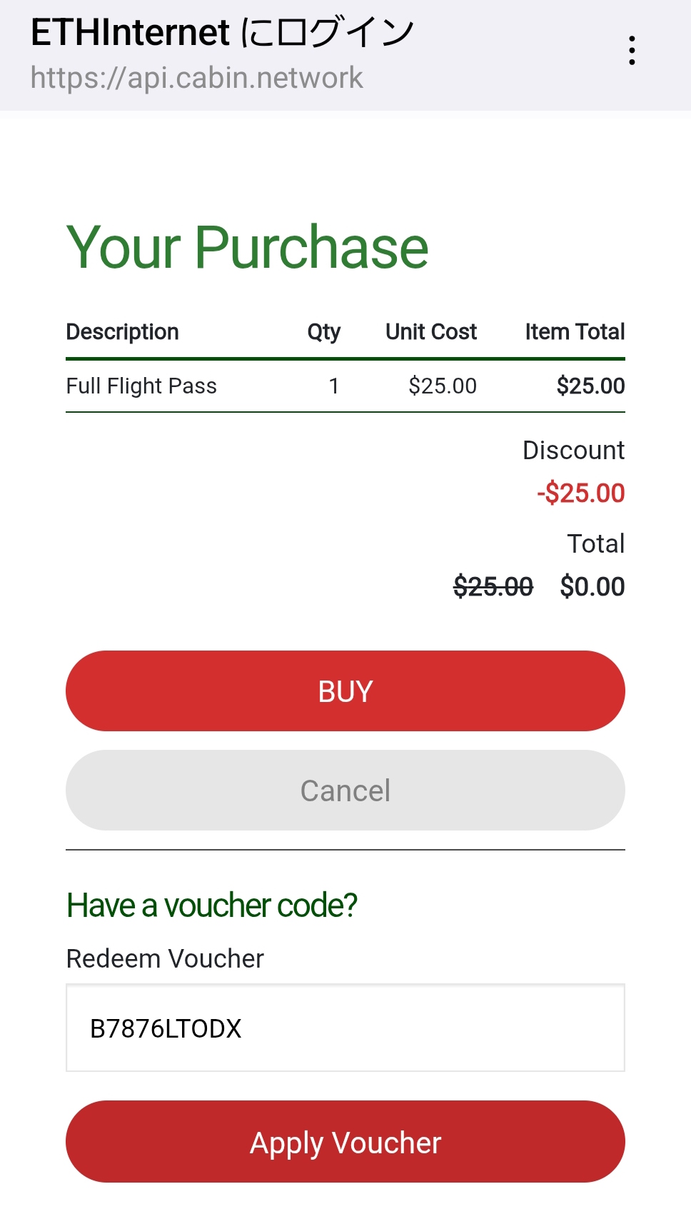Viewport: 691px width, 1214px height.
Task: Click the Qty column header
Action: point(323,332)
